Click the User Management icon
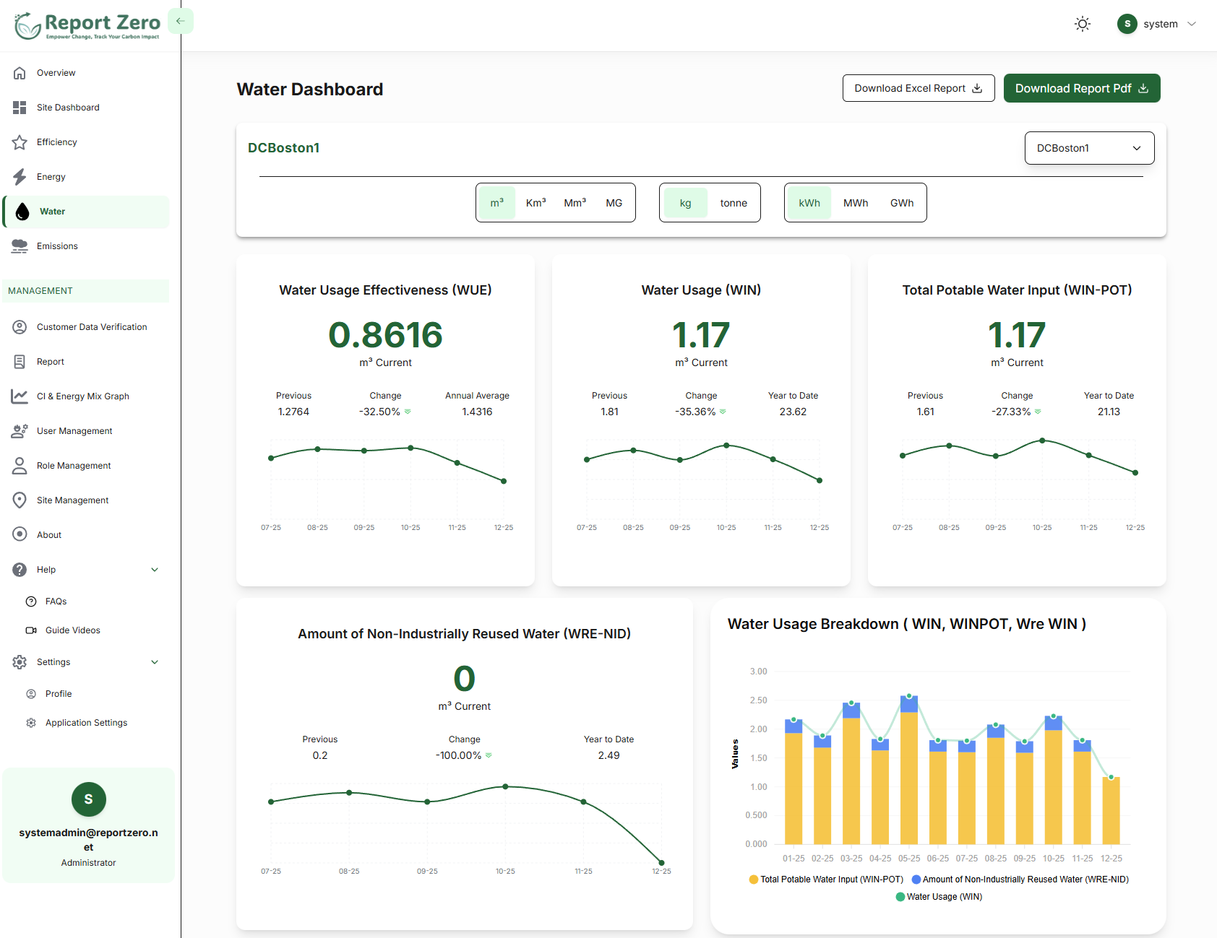This screenshot has width=1217, height=938. [20, 431]
